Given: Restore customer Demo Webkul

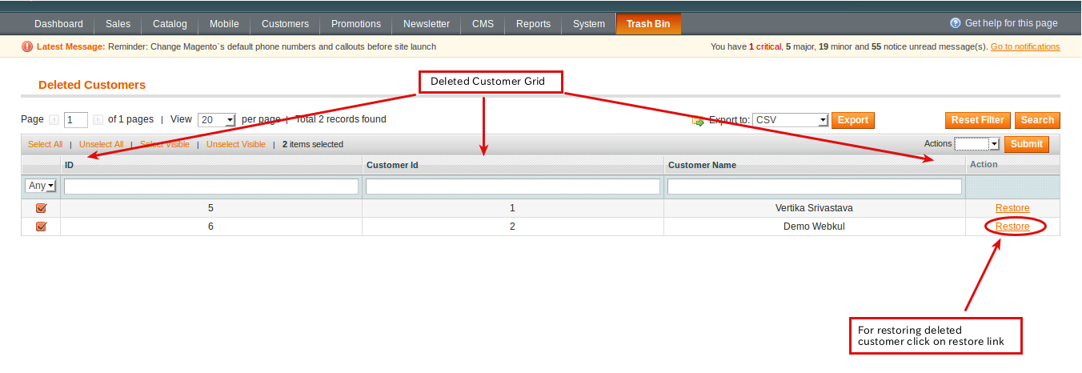Looking at the screenshot, I should point(1012,227).
